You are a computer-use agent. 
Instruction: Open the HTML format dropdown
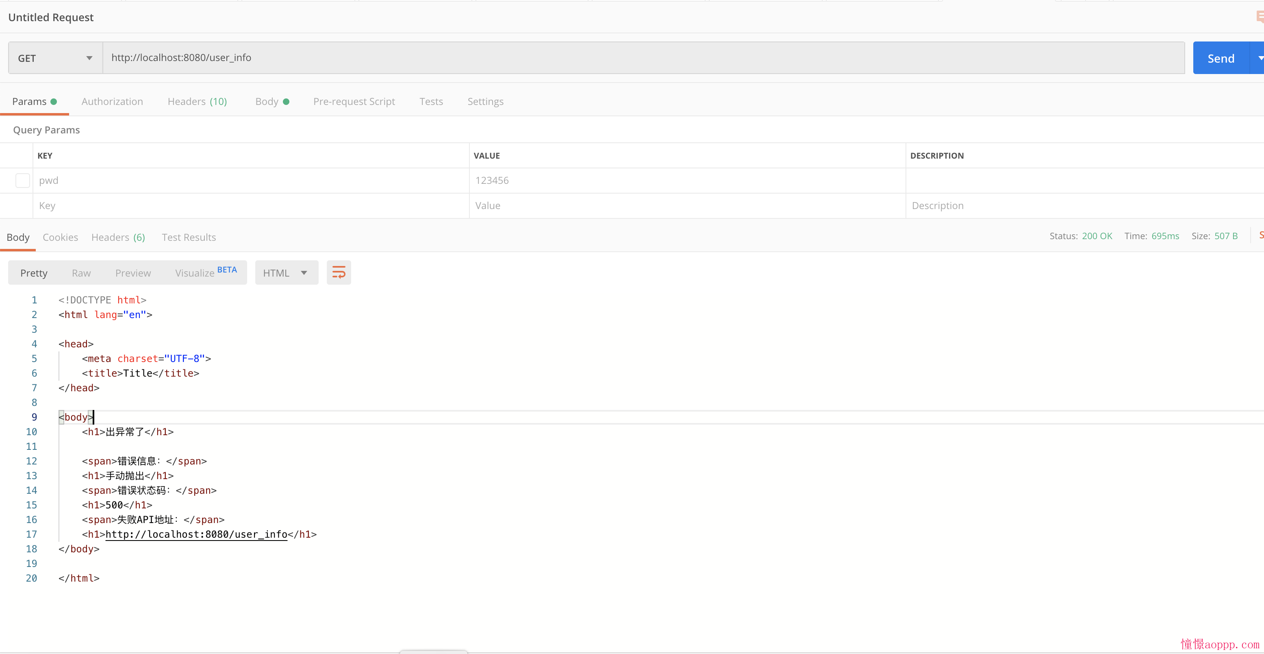(x=287, y=272)
